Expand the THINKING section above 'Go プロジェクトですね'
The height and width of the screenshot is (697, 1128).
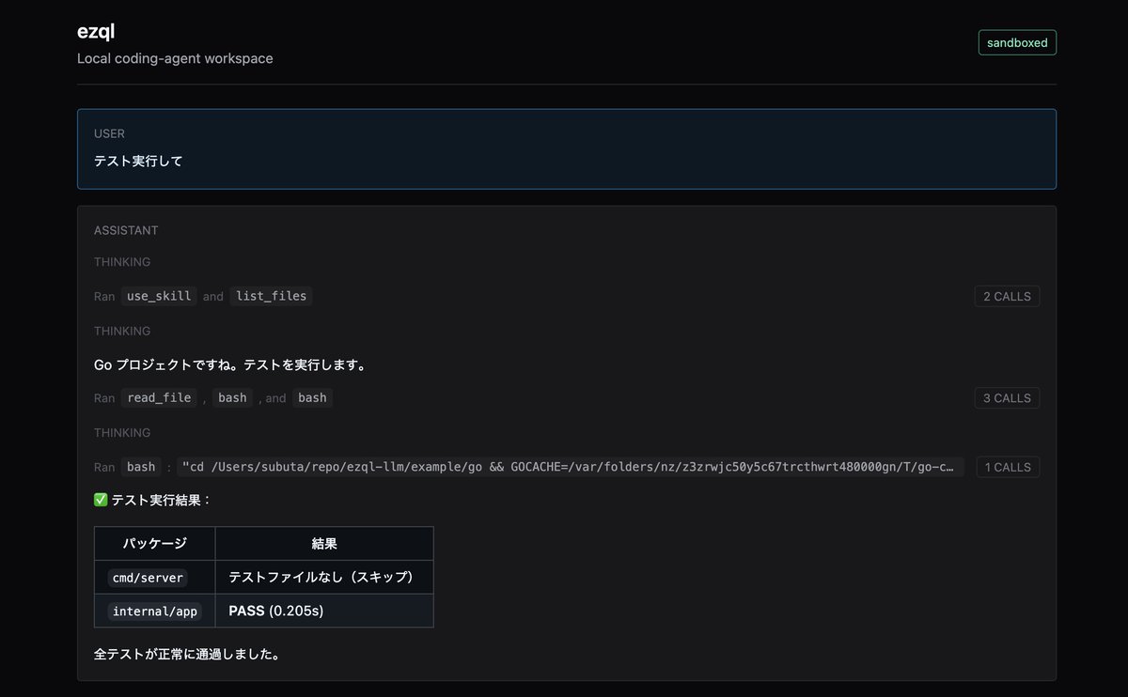[x=122, y=331]
